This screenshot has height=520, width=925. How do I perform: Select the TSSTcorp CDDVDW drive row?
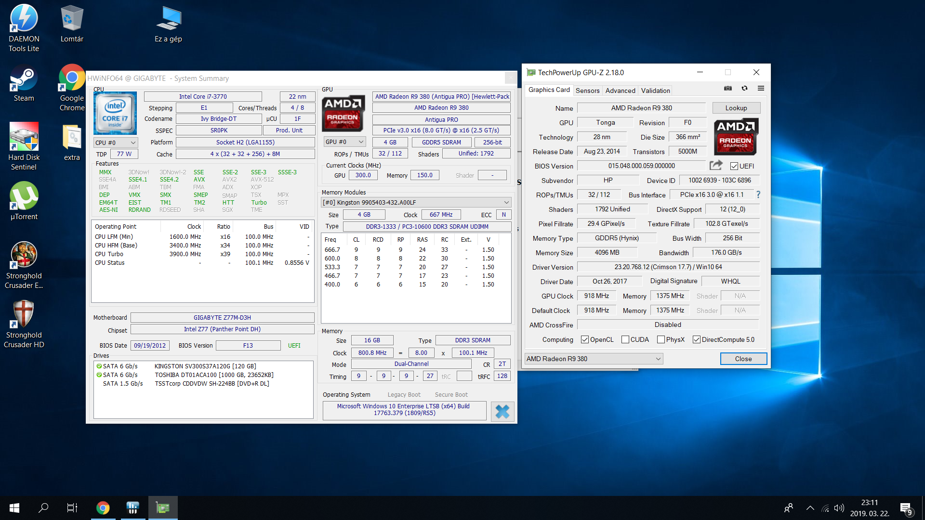click(202, 383)
